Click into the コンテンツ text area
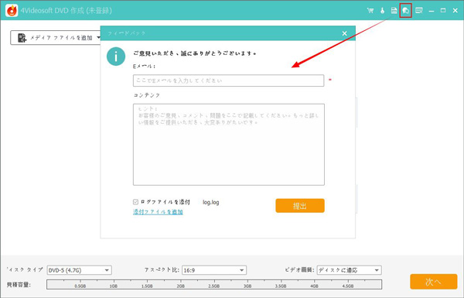 pyautogui.click(x=229, y=145)
